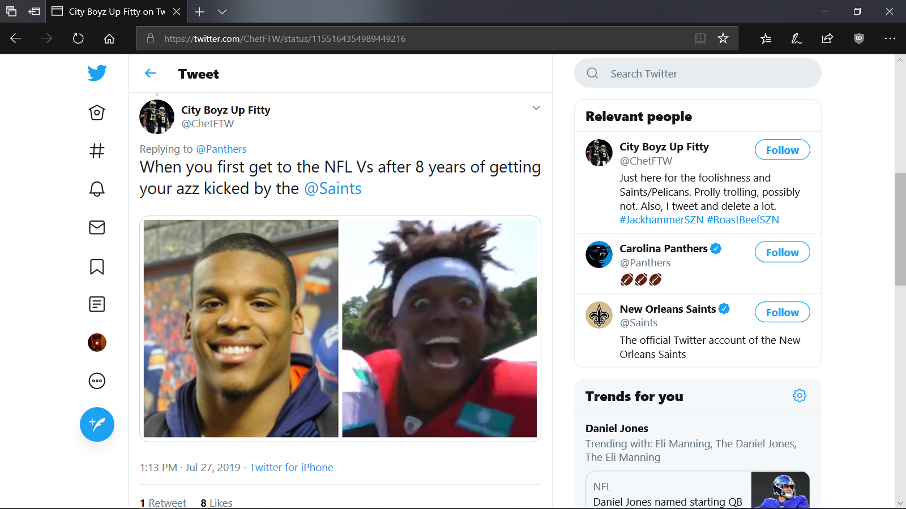The height and width of the screenshot is (509, 906).
Task: Open the Twitter Home icon in sidebar
Action: tap(97, 113)
